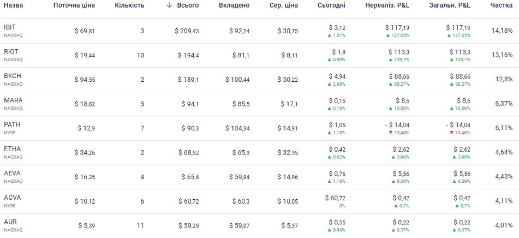Select the PATH ticker on NYSE
Screen dimensions: 519x238
[x=11, y=125]
